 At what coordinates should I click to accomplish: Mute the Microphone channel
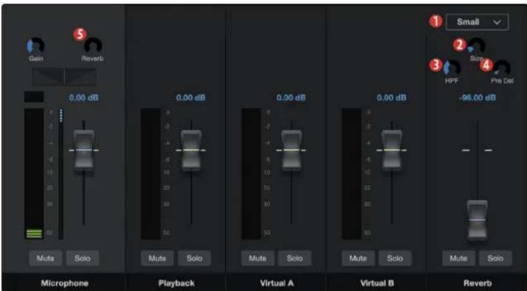[45, 258]
